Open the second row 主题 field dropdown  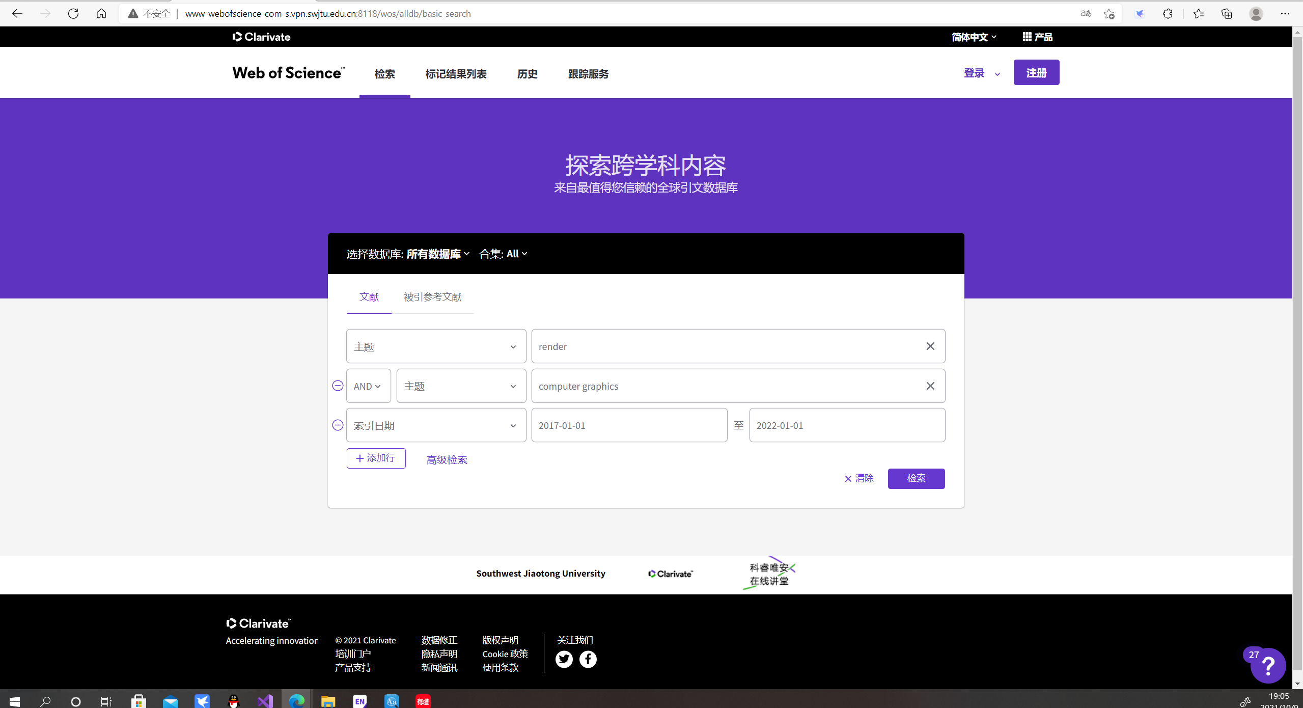pos(461,386)
